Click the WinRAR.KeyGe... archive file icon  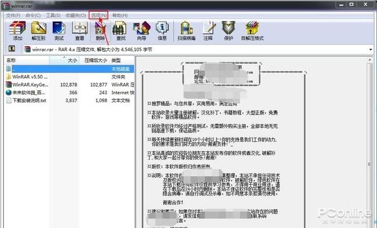pyautogui.click(x=9, y=84)
